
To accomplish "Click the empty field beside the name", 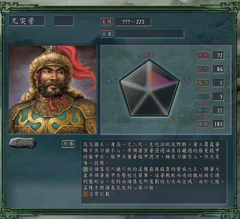I will click(x=64, y=21).
